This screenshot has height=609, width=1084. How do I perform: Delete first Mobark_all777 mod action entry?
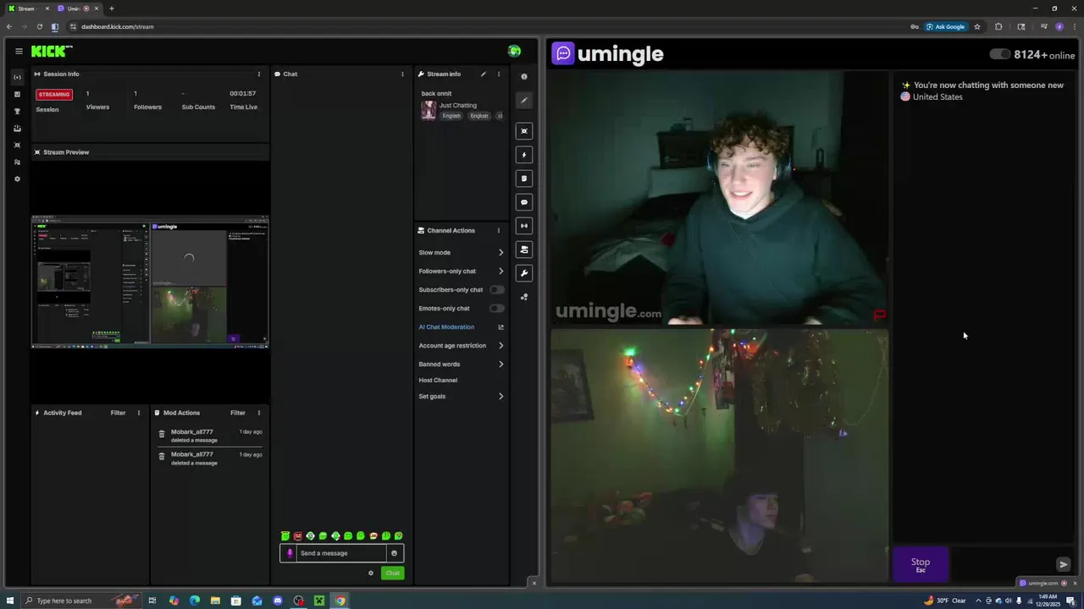coord(162,434)
